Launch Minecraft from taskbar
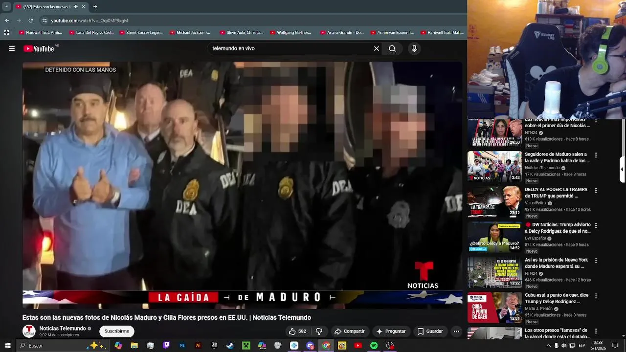Image resolution: width=626 pixels, height=352 pixels. [246, 346]
